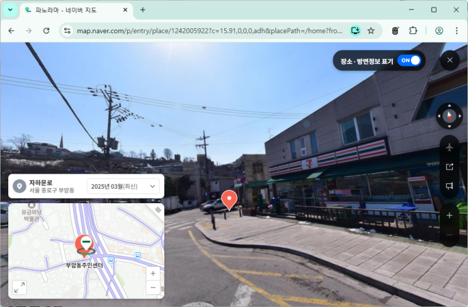Tilt panorama up using compass arrow
468x307 pixels.
[x=449, y=105]
